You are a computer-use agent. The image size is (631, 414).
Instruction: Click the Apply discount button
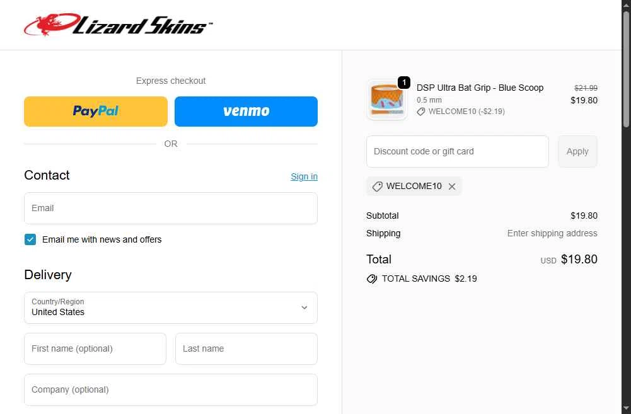[x=577, y=151]
